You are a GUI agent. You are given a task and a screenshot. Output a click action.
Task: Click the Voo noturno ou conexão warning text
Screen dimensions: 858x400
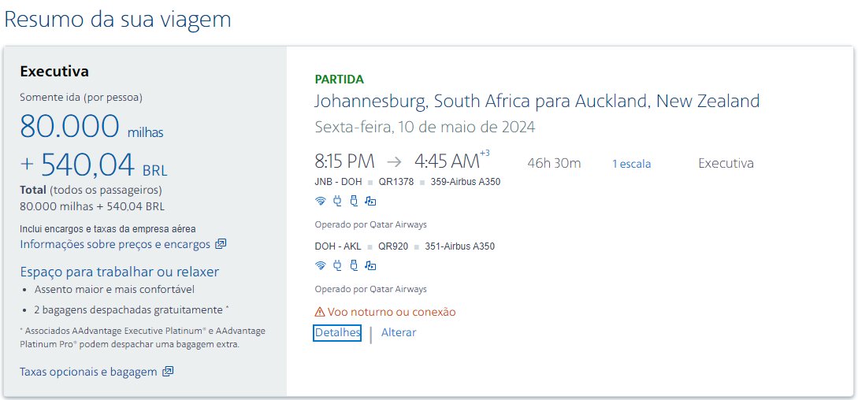click(392, 312)
